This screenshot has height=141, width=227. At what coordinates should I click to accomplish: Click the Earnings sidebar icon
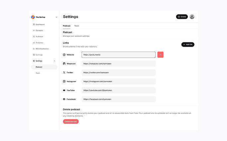(34, 55)
